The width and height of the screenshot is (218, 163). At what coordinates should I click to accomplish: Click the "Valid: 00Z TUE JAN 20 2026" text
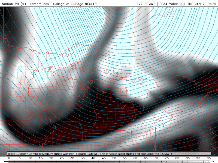(x=193, y=4)
